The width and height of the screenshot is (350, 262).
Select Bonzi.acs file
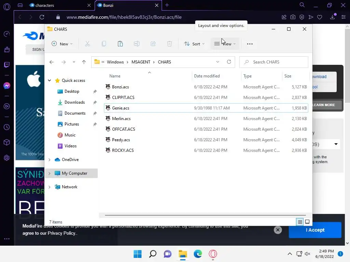click(x=206, y=87)
